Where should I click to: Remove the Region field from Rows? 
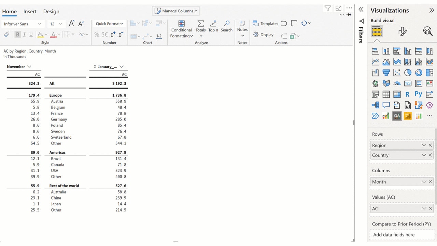[x=430, y=145]
